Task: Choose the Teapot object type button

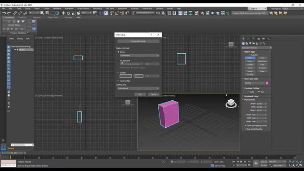Action: click(250, 71)
